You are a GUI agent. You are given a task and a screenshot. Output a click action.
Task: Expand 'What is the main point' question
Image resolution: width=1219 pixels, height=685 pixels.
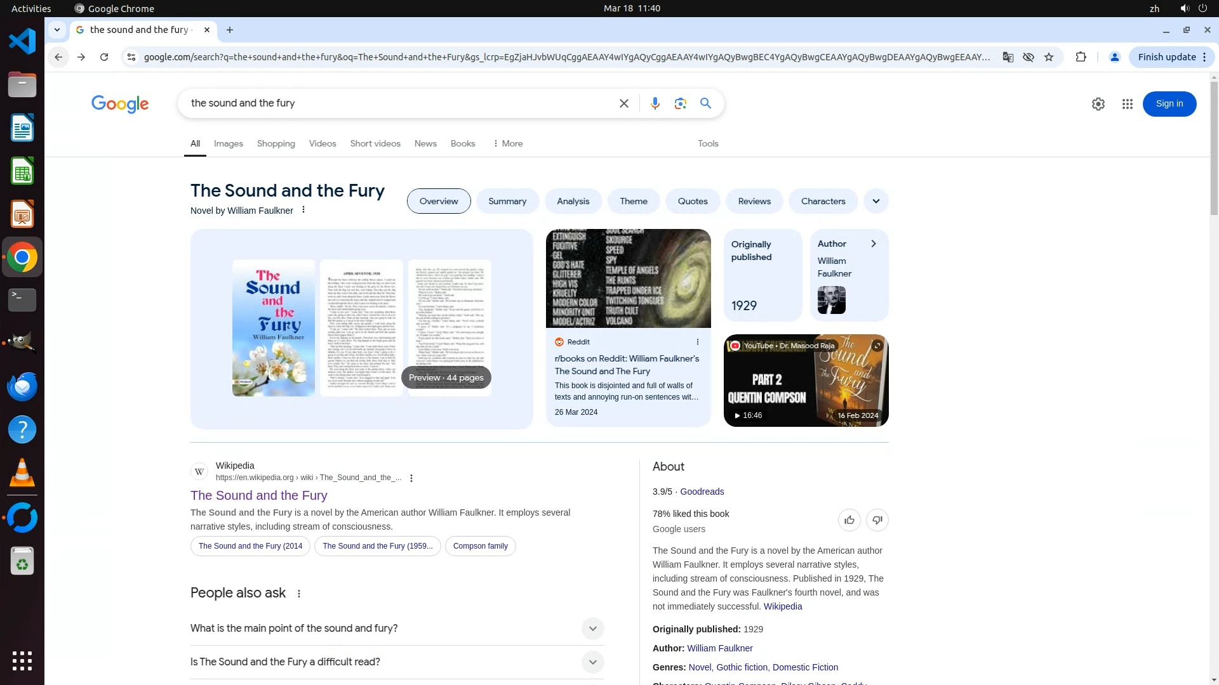pos(592,629)
